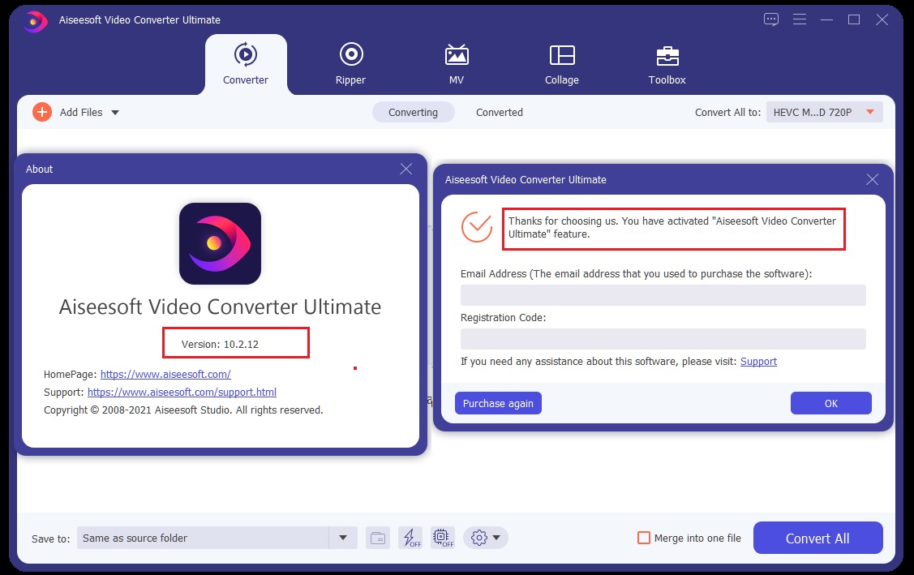Click the Registration Code input field
The image size is (914, 575).
point(663,339)
